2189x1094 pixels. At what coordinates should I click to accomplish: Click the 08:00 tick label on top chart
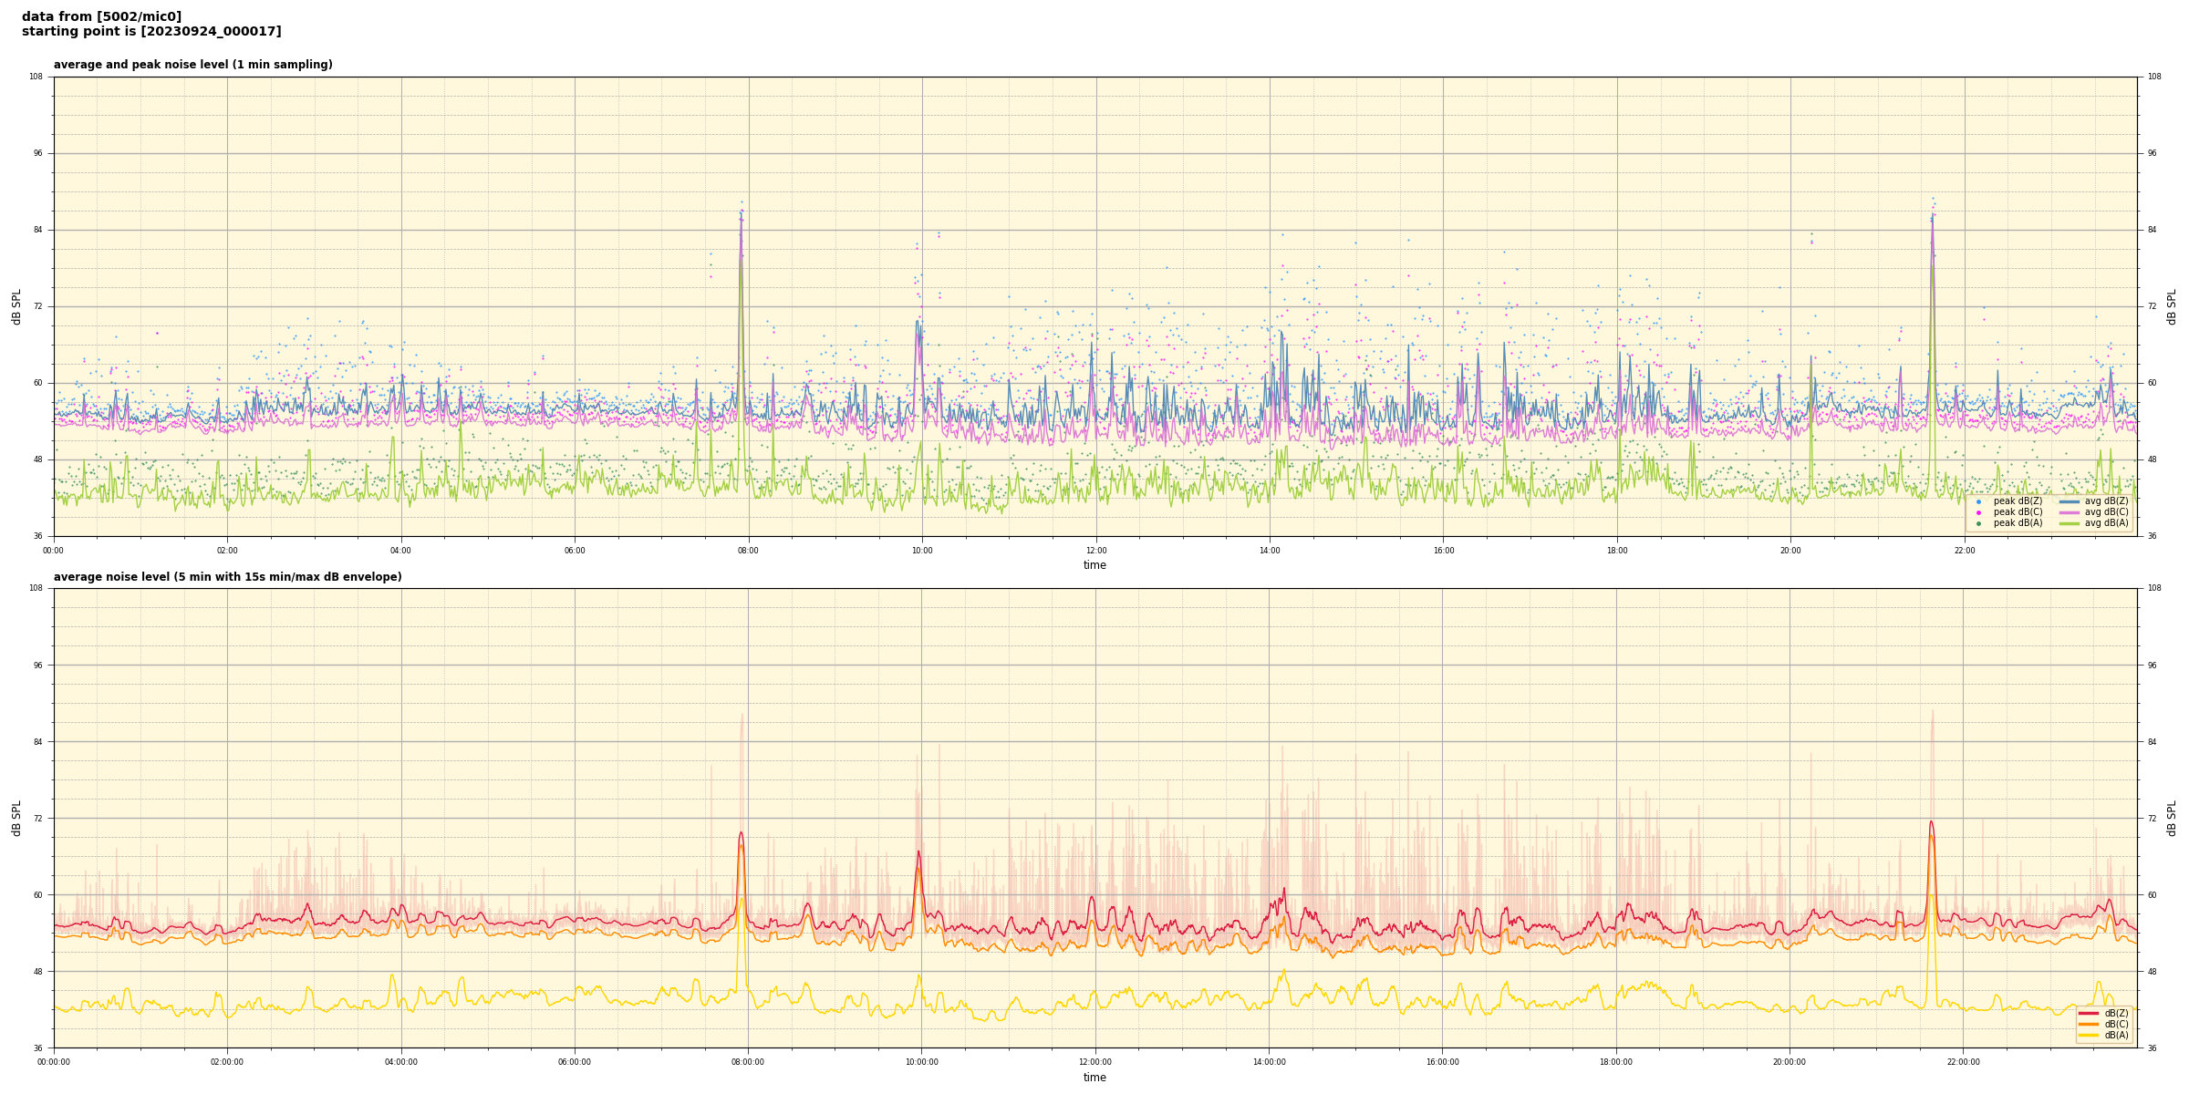pos(748,551)
